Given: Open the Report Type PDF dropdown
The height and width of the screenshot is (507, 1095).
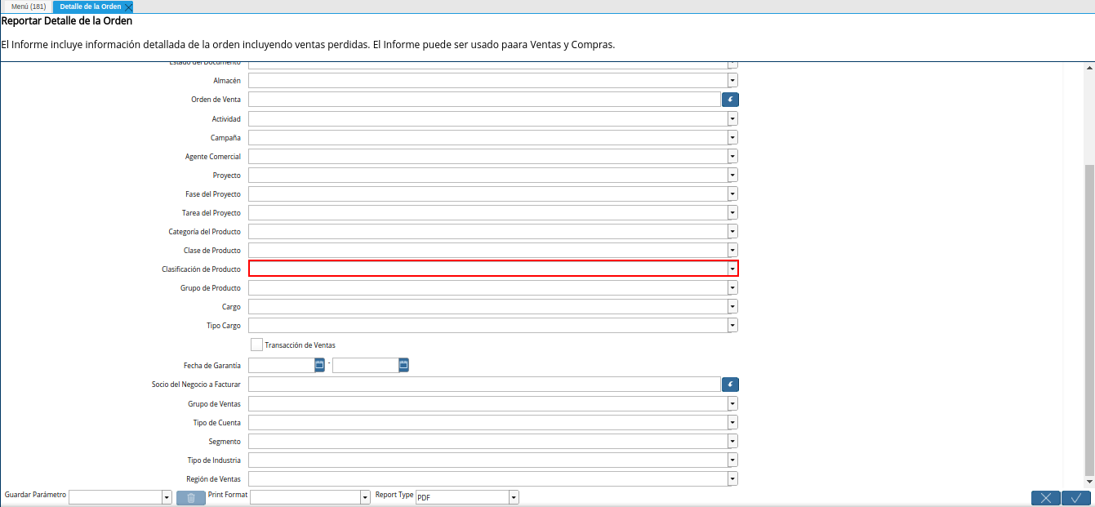Looking at the screenshot, I should [x=514, y=497].
